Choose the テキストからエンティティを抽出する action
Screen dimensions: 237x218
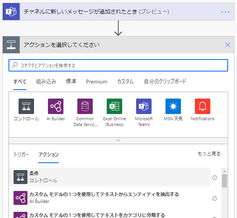click(110, 198)
